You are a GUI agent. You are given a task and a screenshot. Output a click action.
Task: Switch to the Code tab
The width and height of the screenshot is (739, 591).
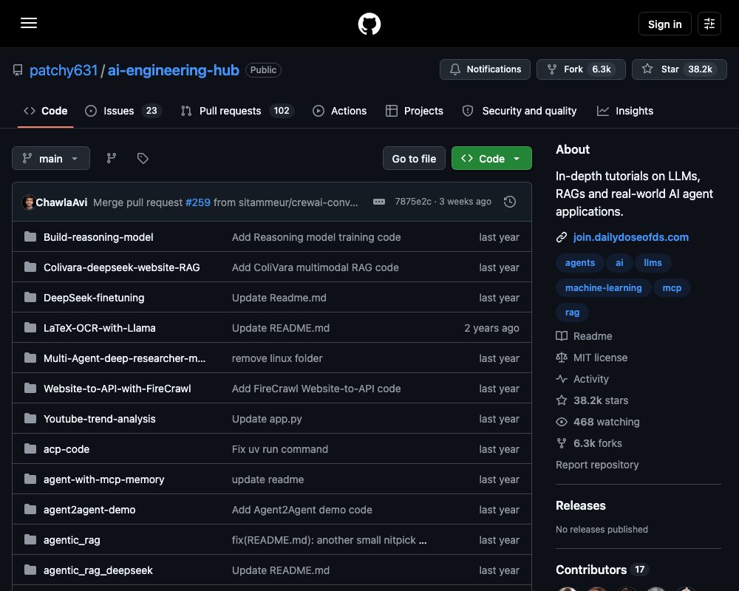tap(46, 111)
